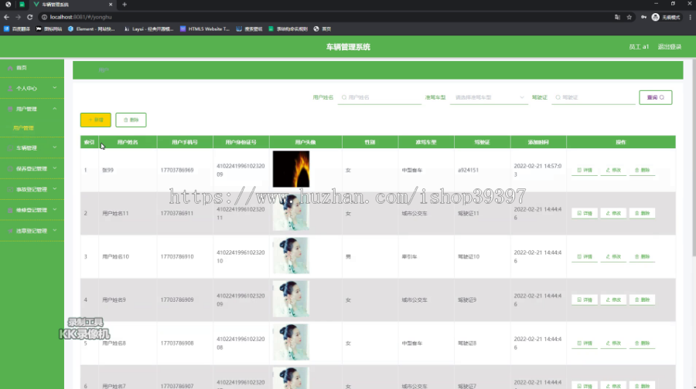Click the 用户姓名 column header

128,142
